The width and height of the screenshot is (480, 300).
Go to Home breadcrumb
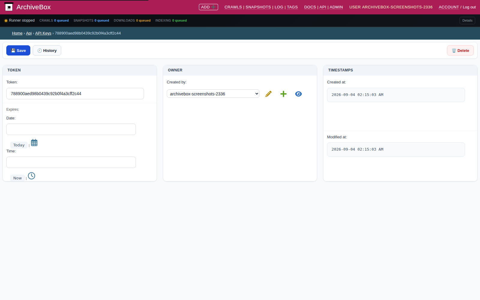click(17, 33)
